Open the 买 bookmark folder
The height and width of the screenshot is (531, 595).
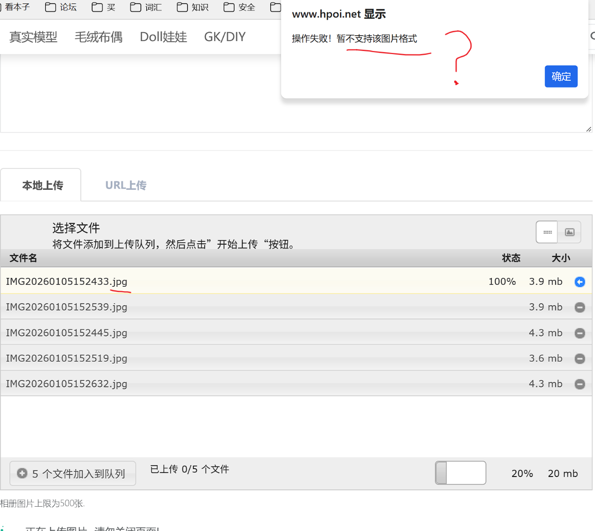click(x=104, y=7)
